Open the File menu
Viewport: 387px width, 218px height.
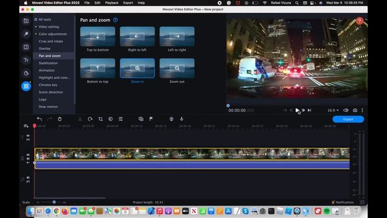[87, 2]
